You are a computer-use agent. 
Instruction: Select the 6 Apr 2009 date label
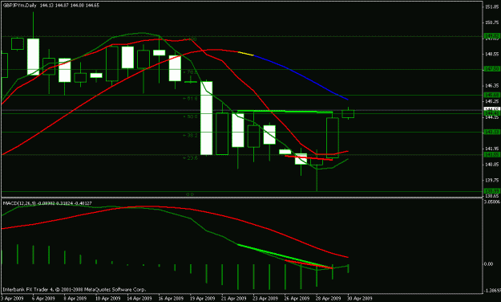pos(43,299)
